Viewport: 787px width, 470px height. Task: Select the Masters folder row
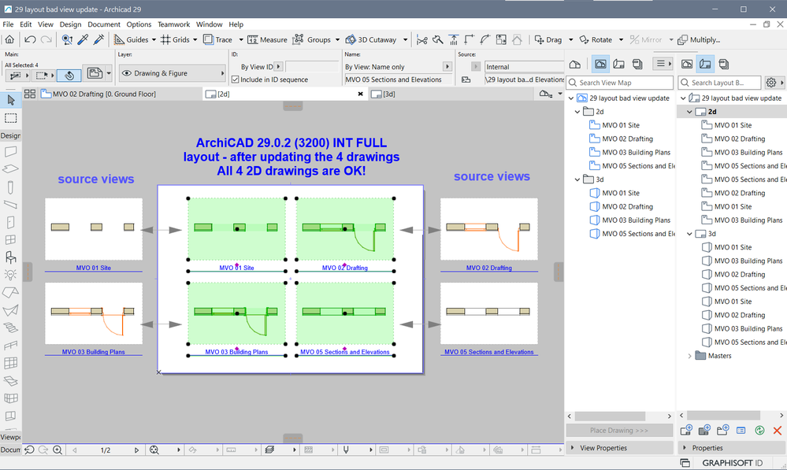[x=719, y=356]
